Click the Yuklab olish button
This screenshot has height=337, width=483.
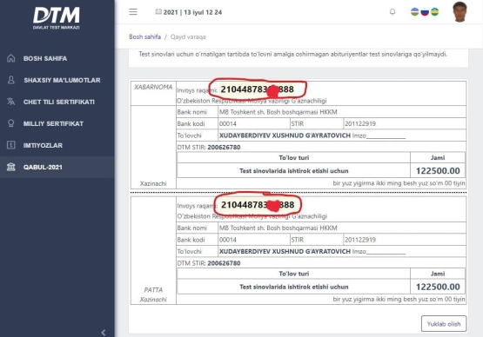(444, 323)
